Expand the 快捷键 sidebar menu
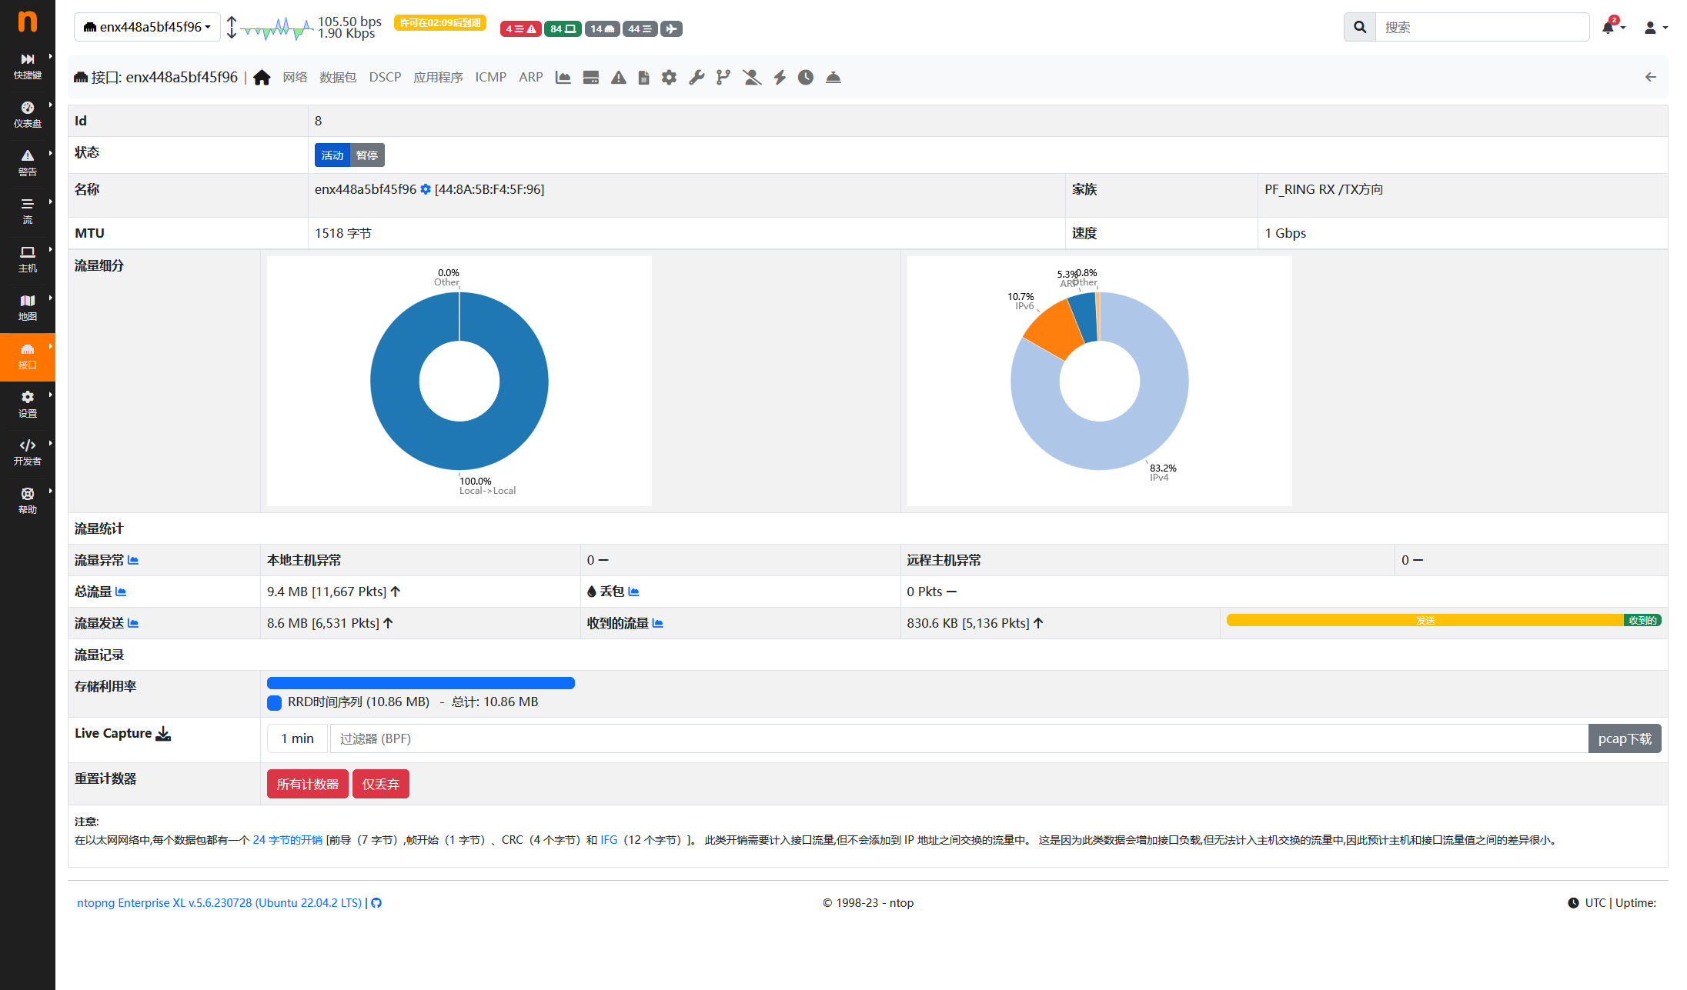The height and width of the screenshot is (990, 1687). point(28,67)
